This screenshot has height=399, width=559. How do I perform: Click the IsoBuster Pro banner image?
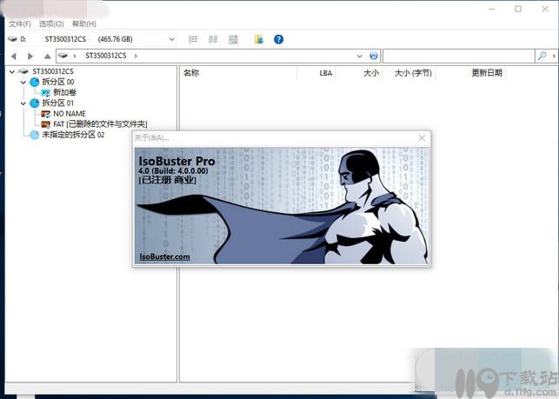tap(282, 206)
